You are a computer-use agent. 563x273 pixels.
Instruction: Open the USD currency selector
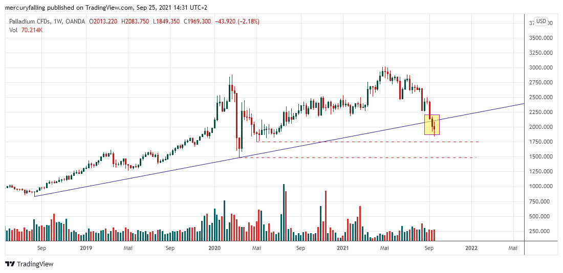(x=541, y=21)
